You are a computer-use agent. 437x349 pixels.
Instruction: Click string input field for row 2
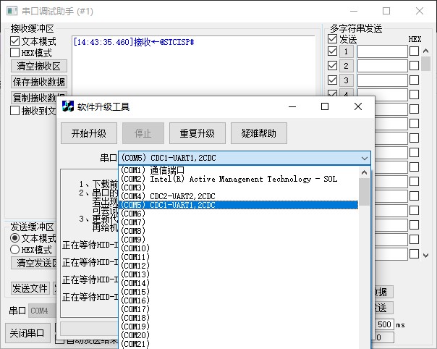tap(383, 66)
